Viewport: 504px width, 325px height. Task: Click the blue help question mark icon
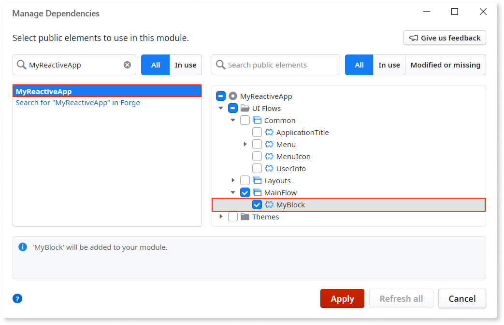[x=17, y=298]
